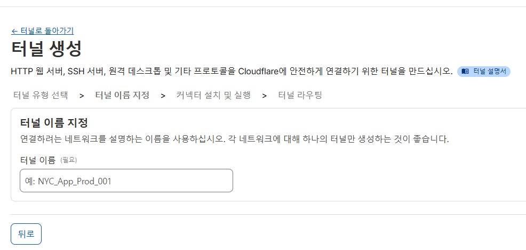This screenshot has height=250, width=526.
Task: Click the chevron right before 커넥터 설치 및 실행
Action: 163,96
